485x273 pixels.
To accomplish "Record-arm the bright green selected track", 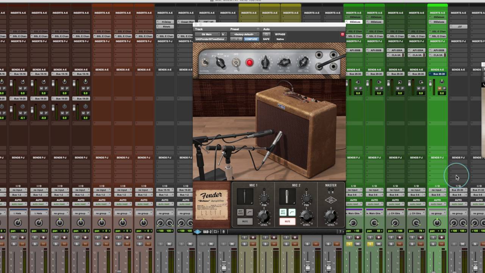I will (441, 237).
